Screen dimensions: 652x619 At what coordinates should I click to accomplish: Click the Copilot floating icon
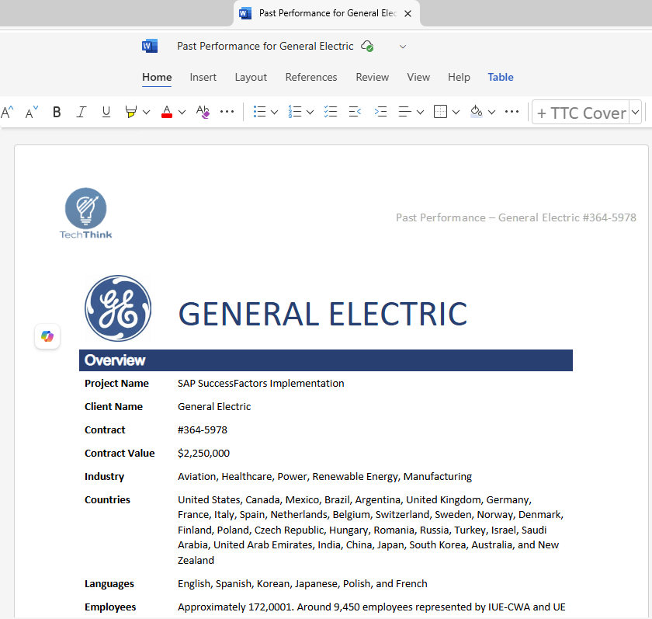tap(47, 336)
